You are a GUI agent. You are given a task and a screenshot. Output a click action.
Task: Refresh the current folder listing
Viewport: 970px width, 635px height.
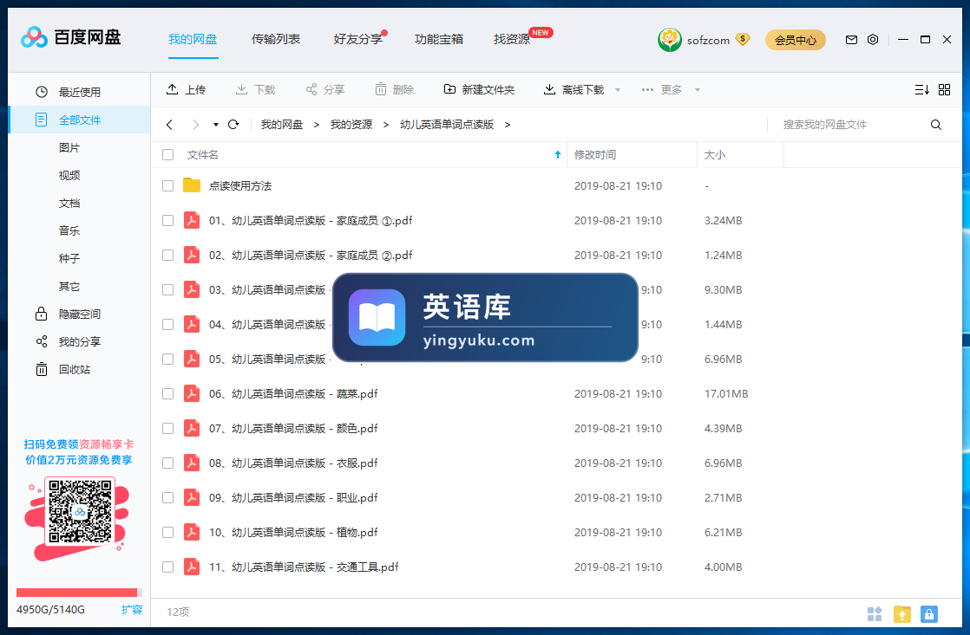point(233,125)
